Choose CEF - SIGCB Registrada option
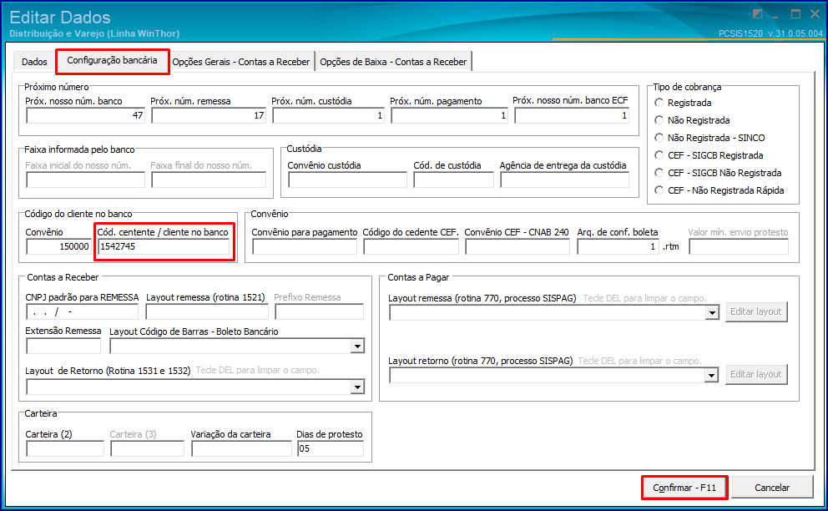Screen dimensions: 828x511 pyautogui.click(x=709, y=154)
